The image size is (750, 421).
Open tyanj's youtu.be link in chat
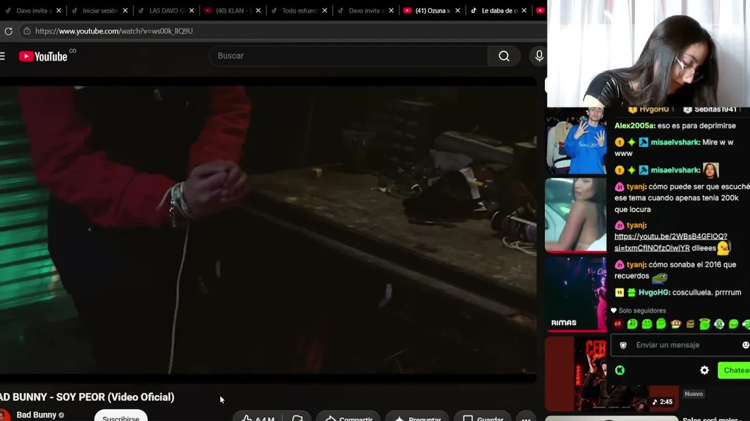(671, 242)
